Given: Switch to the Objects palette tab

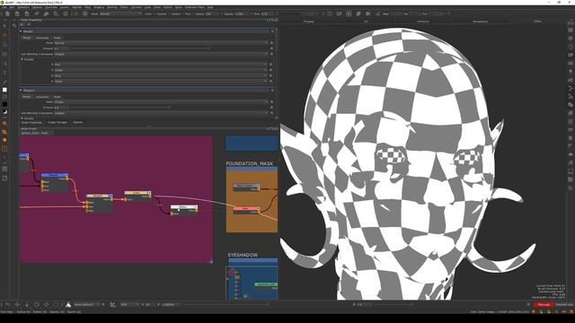Looking at the screenshot, I should point(78,122).
